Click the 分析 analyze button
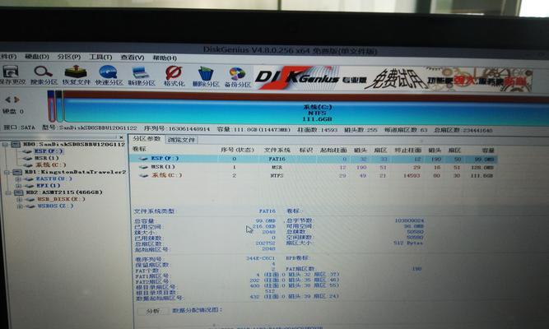Viewport: 549px width, 329px height. tap(152, 310)
